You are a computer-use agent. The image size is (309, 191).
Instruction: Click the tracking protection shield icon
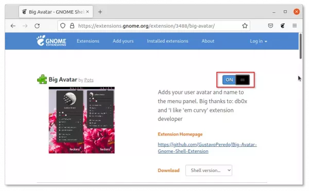(x=63, y=26)
